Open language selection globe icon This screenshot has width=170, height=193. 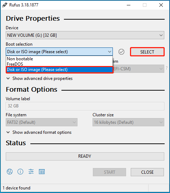coord(10,172)
